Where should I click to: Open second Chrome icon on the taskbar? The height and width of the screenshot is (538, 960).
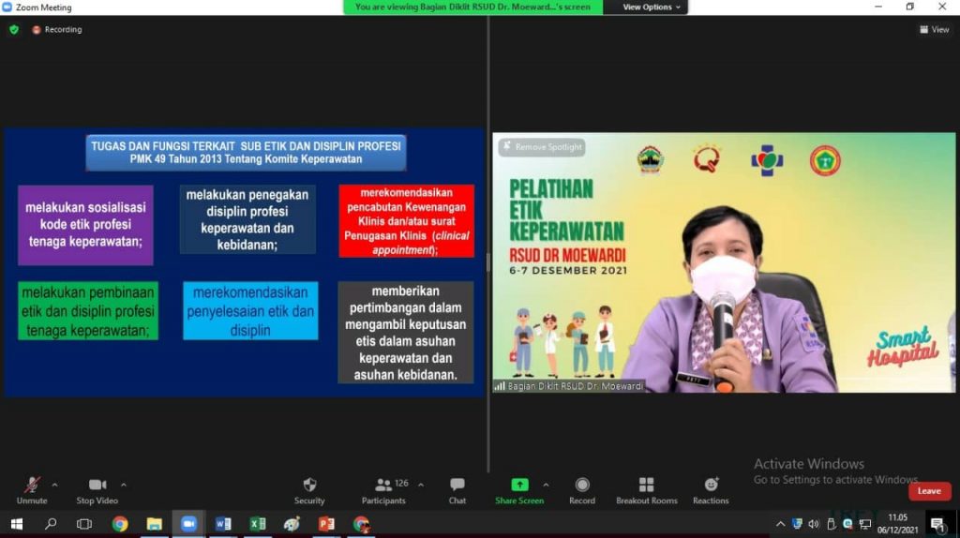pyautogui.click(x=361, y=524)
